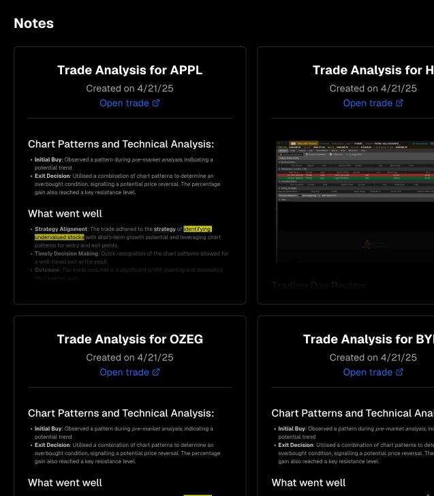The image size is (434, 496).
Task: Click 'What went well' heading in OZEG note
Action: [65, 482]
